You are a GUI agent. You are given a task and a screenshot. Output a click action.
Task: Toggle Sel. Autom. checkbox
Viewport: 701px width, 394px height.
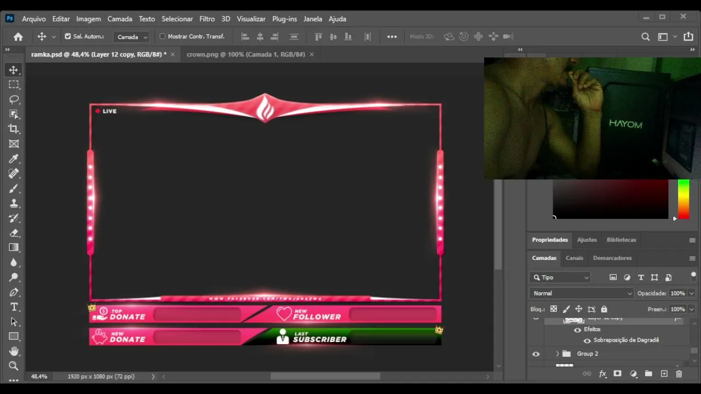[x=68, y=37]
